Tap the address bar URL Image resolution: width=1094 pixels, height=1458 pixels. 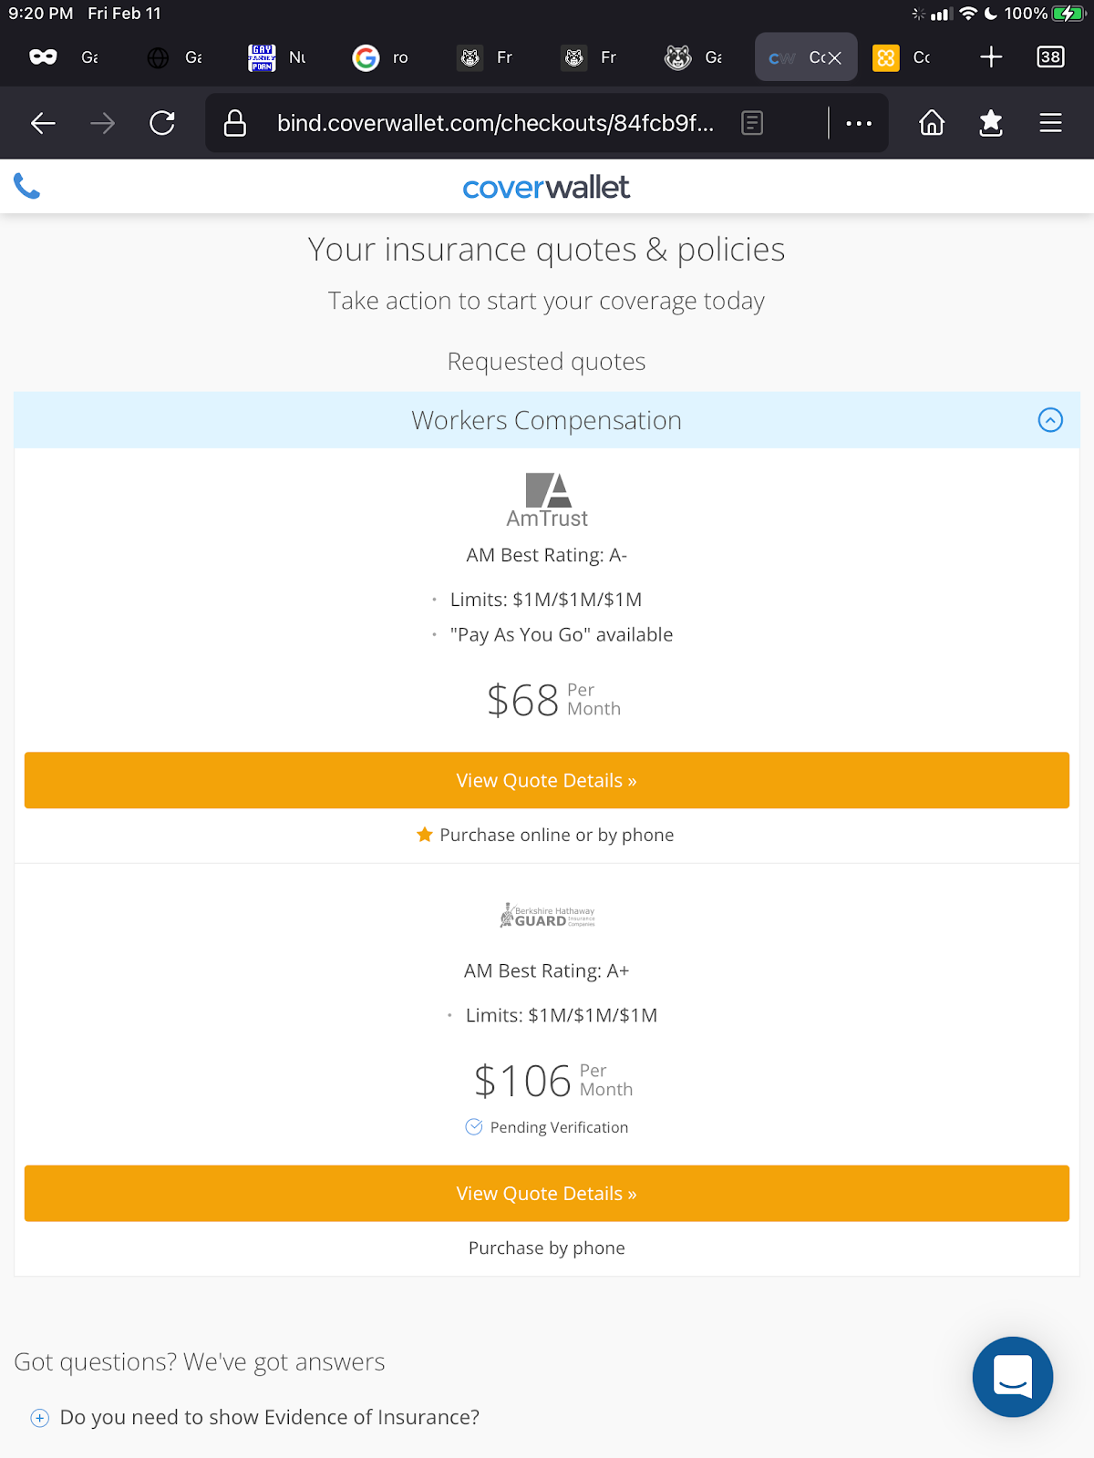(495, 123)
